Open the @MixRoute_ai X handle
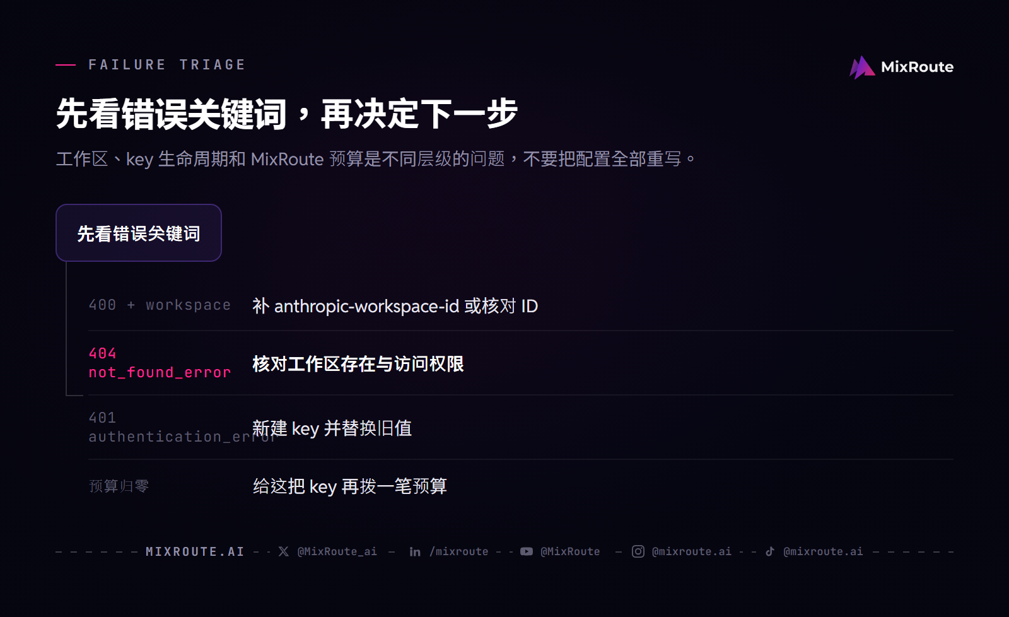The height and width of the screenshot is (617, 1009). point(337,551)
